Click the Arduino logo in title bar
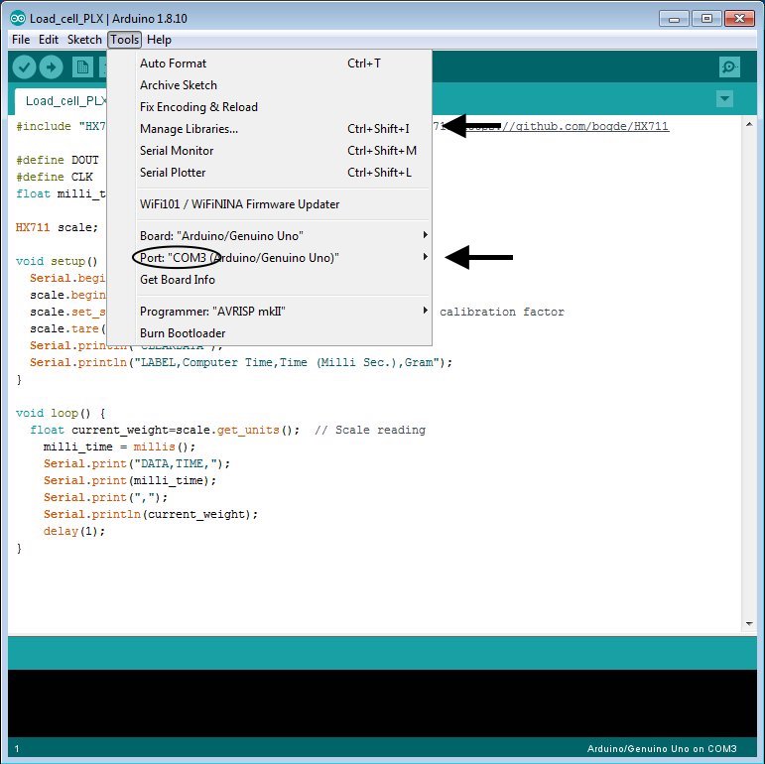 18,19
